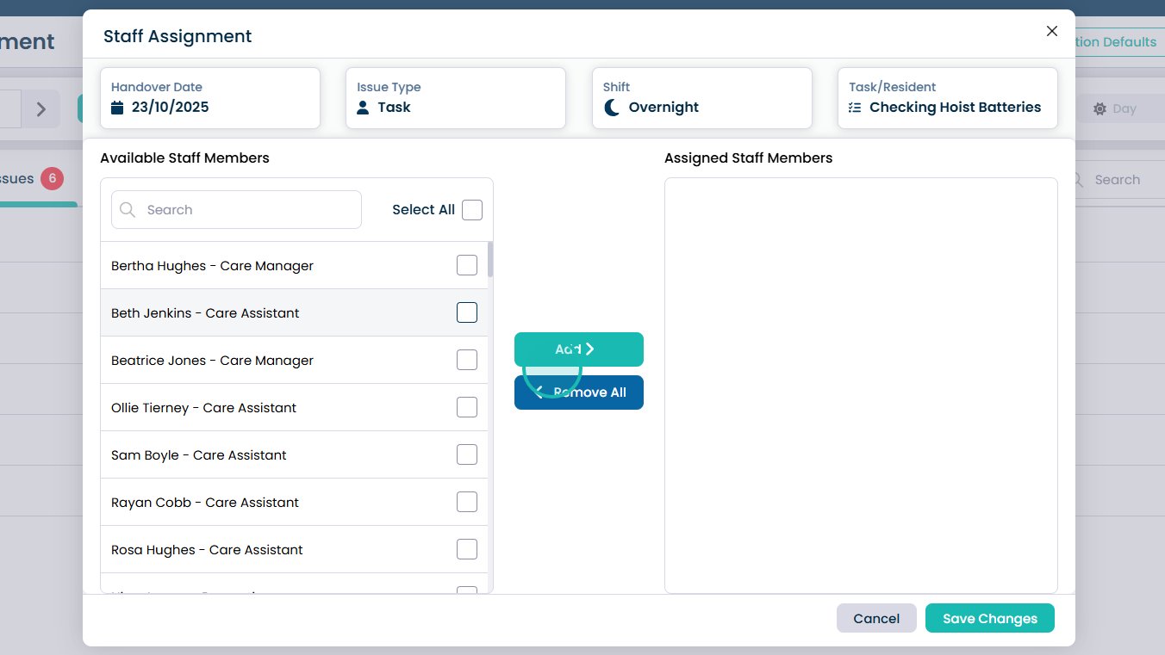Click the staff list scrollbar thumb
The width and height of the screenshot is (1165, 655).
coord(490,259)
